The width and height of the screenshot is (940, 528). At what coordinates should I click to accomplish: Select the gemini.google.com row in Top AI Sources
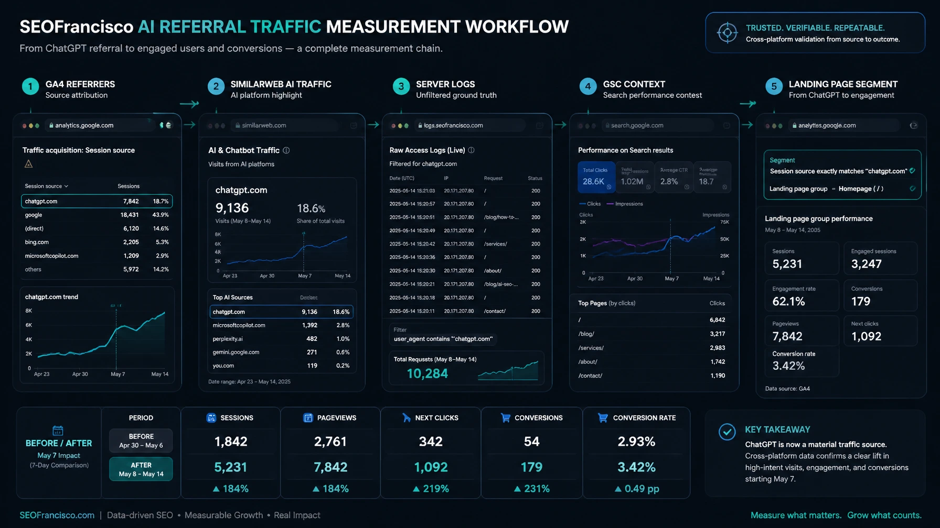[281, 352]
